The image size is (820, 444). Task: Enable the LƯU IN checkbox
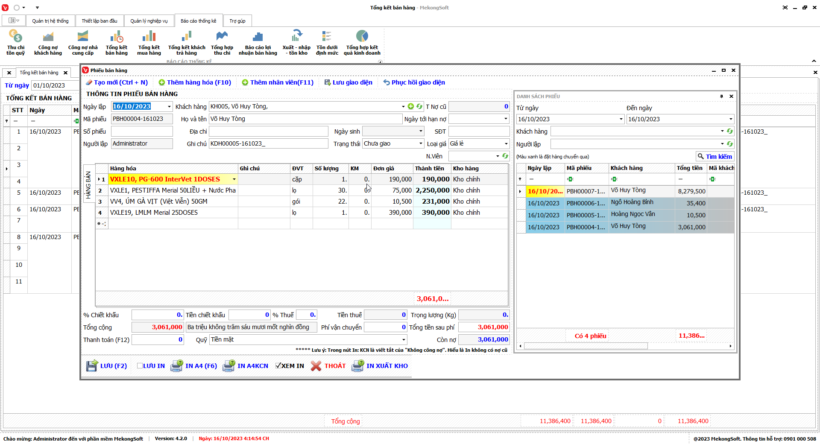point(140,366)
